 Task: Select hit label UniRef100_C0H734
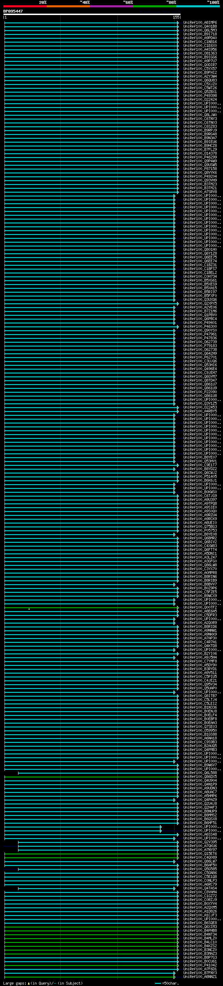click(200, 276)
